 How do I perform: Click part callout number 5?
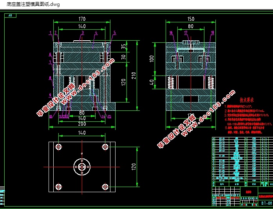click(x=114, y=32)
